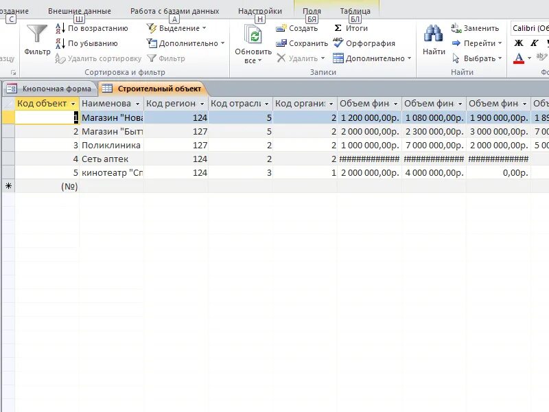Open the Внешние данные ribbon tab
The width and height of the screenshot is (549, 412).
click(80, 11)
